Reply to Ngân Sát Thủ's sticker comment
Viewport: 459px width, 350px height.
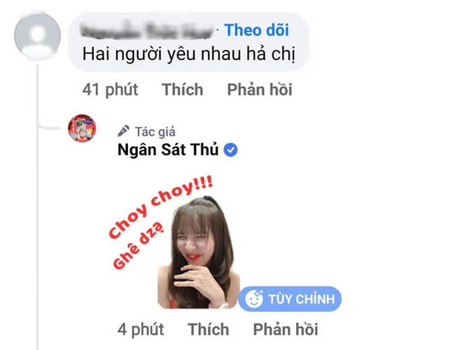point(286,329)
